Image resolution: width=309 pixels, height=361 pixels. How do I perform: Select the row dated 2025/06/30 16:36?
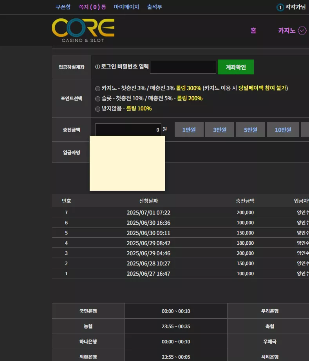(x=180, y=222)
